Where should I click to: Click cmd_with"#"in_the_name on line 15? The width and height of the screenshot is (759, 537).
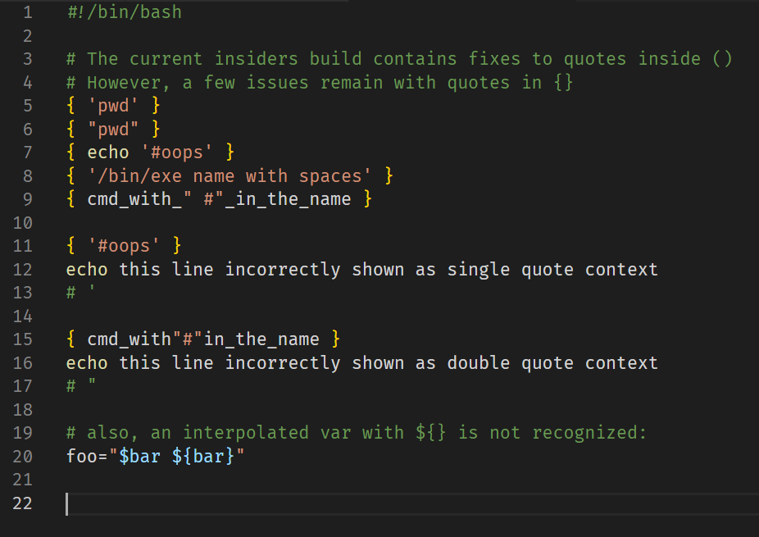pyautogui.click(x=205, y=339)
